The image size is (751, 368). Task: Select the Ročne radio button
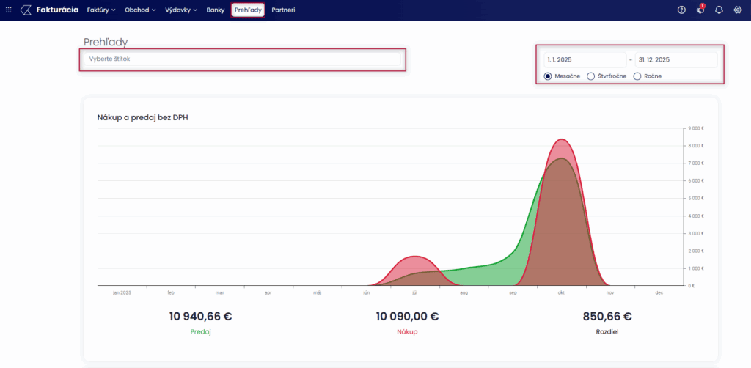pos(637,76)
